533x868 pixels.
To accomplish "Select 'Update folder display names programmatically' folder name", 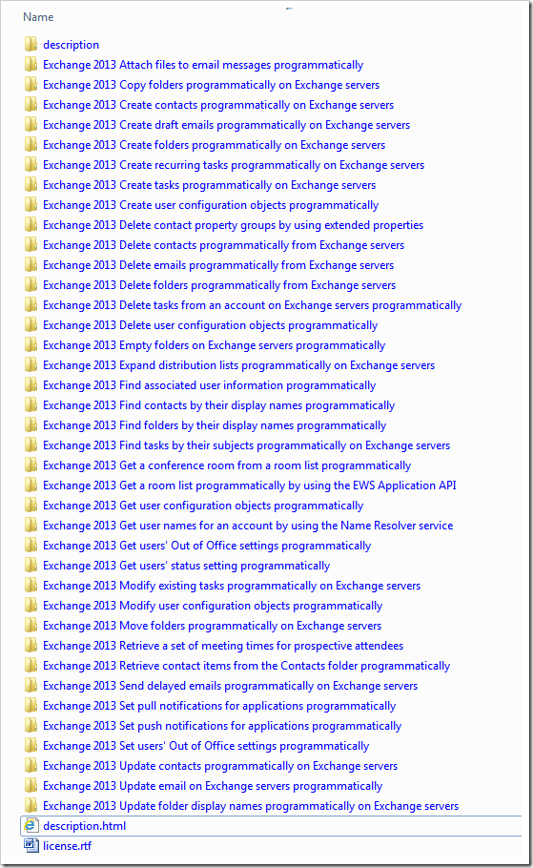I will pyautogui.click(x=251, y=806).
